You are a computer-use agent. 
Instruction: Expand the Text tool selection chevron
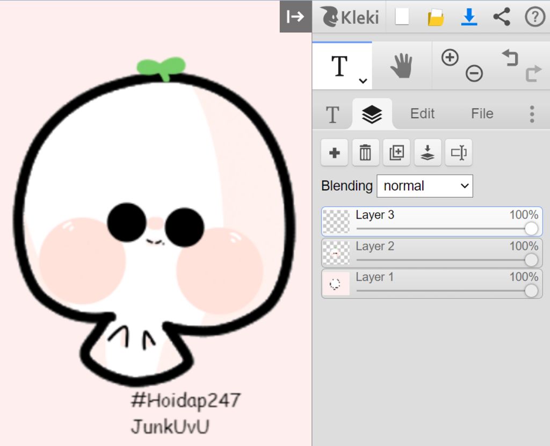(363, 81)
